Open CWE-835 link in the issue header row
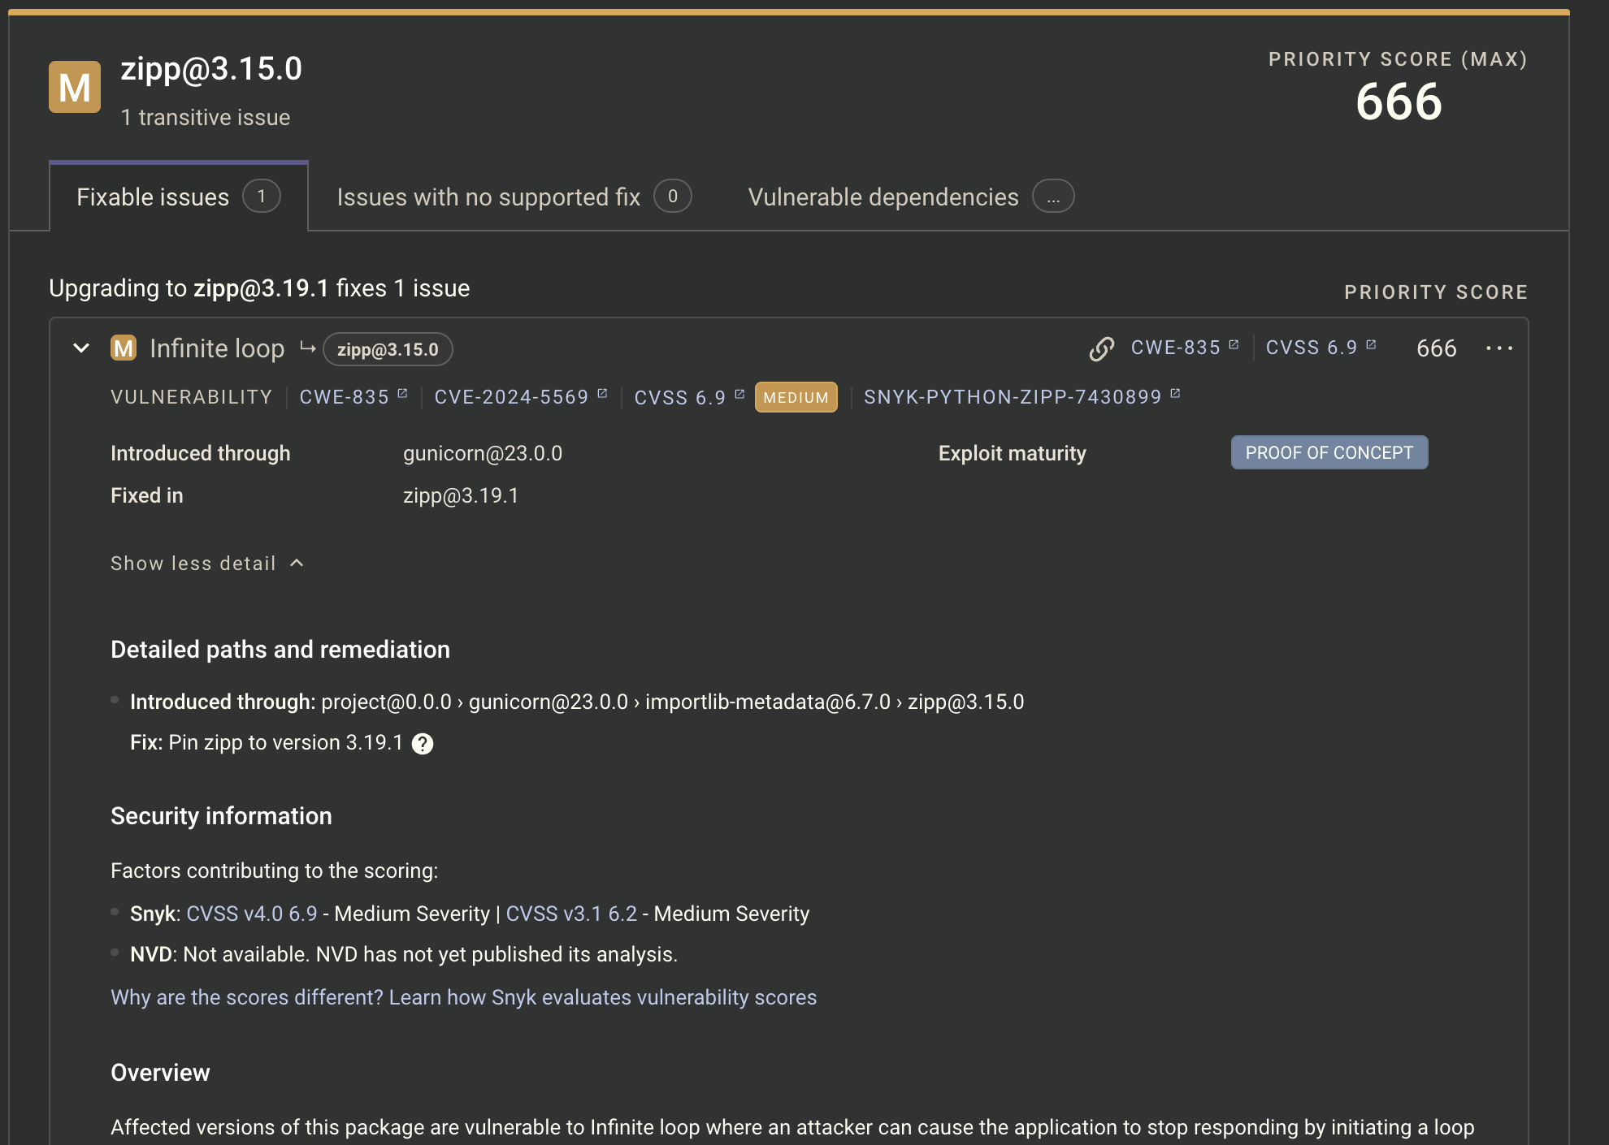1609x1145 pixels. (1185, 348)
